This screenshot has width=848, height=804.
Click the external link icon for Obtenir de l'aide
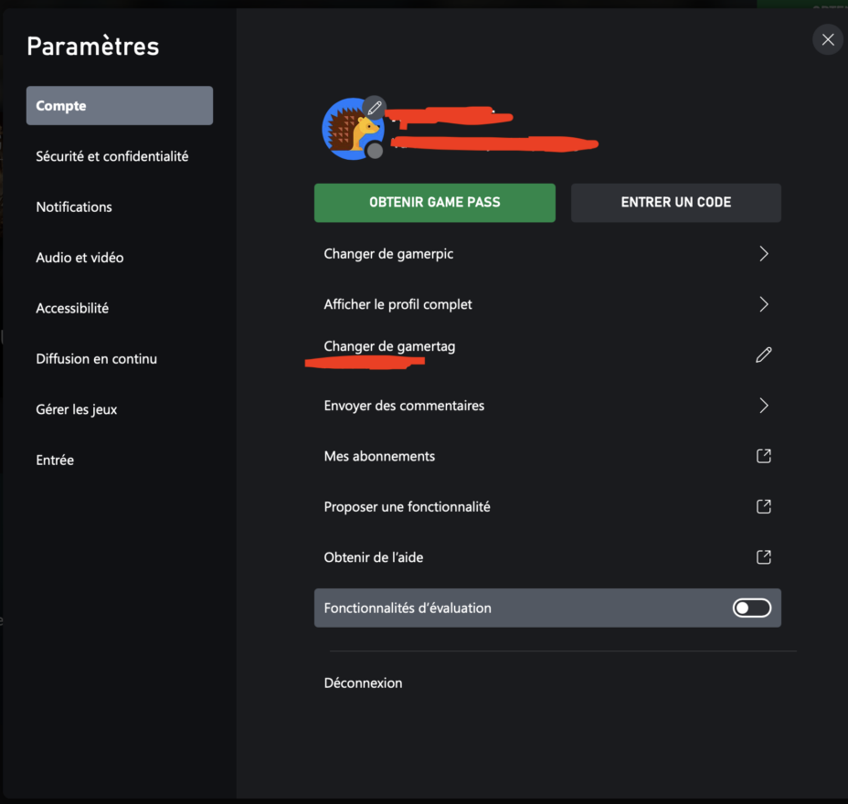(763, 556)
